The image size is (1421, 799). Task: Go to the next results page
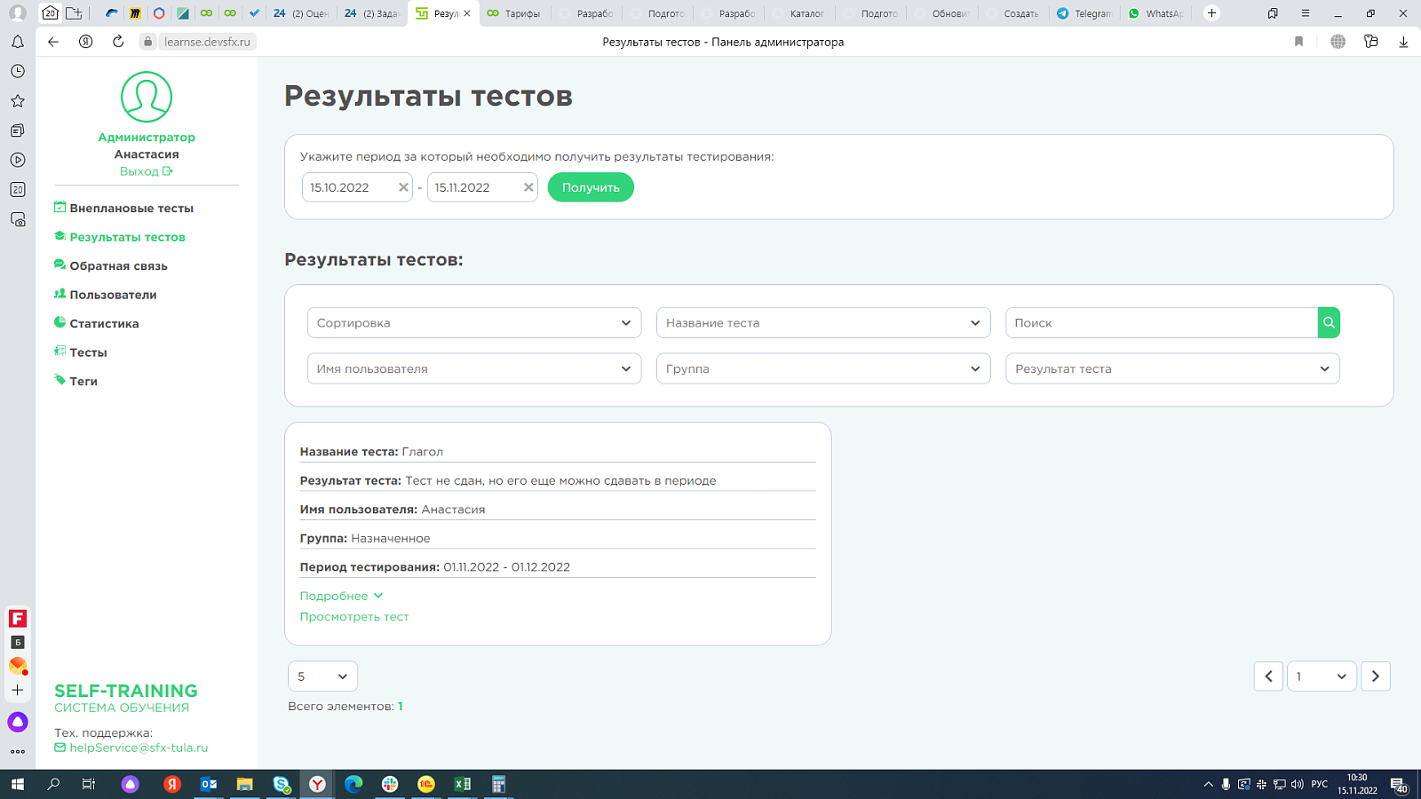coord(1376,676)
